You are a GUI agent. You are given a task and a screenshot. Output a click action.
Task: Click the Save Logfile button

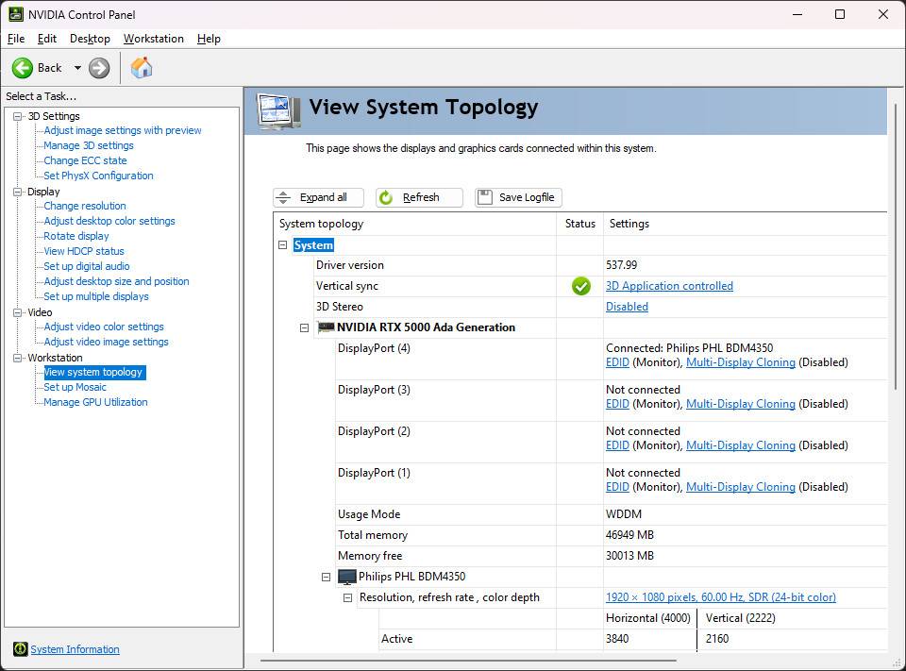518,197
